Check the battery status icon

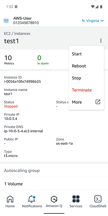pyautogui.click(x=101, y=7)
